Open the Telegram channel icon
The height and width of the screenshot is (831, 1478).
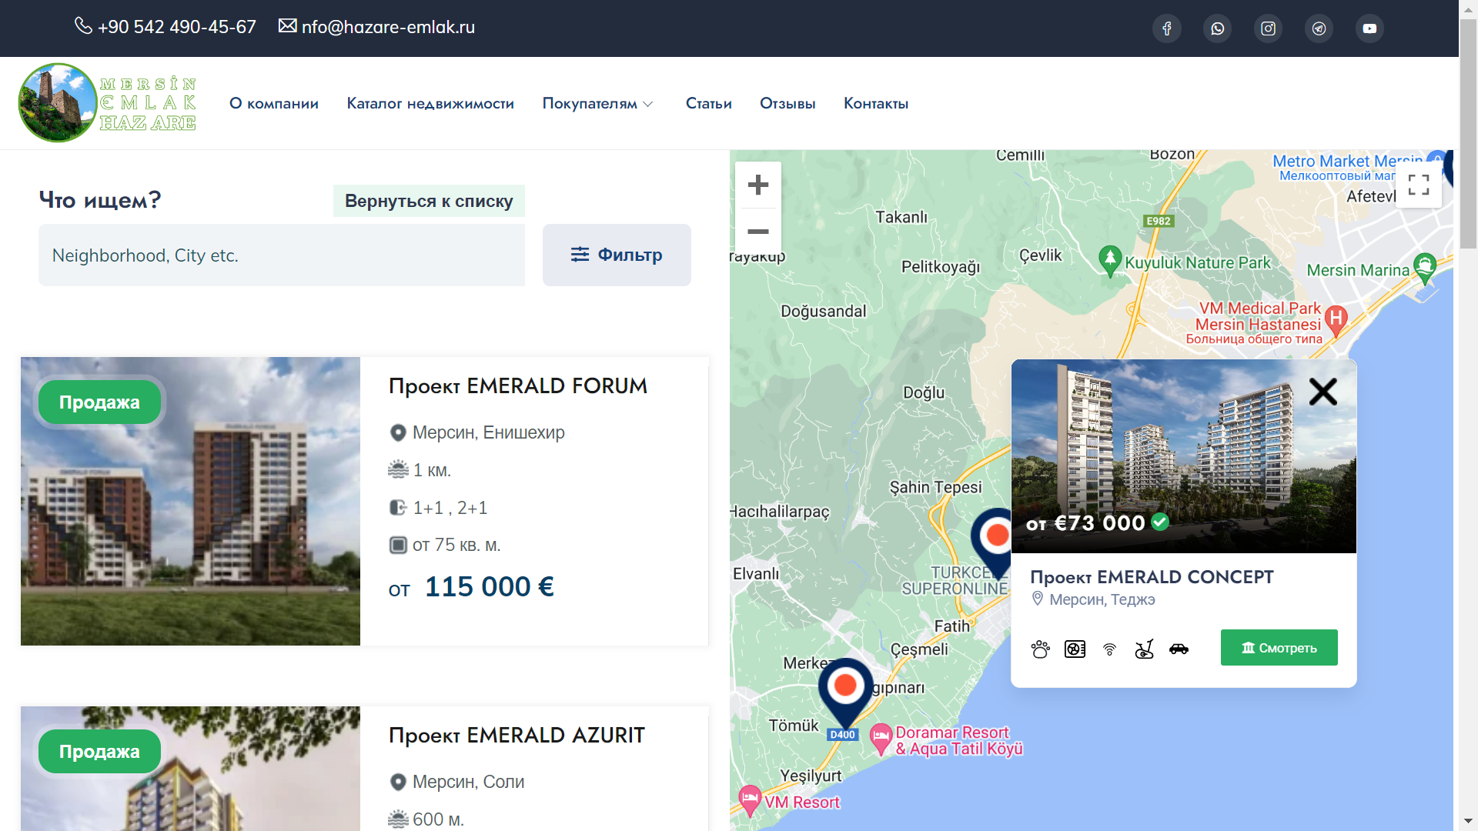[1319, 28]
